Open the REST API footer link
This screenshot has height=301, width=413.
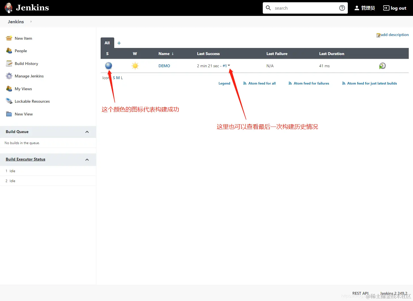(x=360, y=293)
